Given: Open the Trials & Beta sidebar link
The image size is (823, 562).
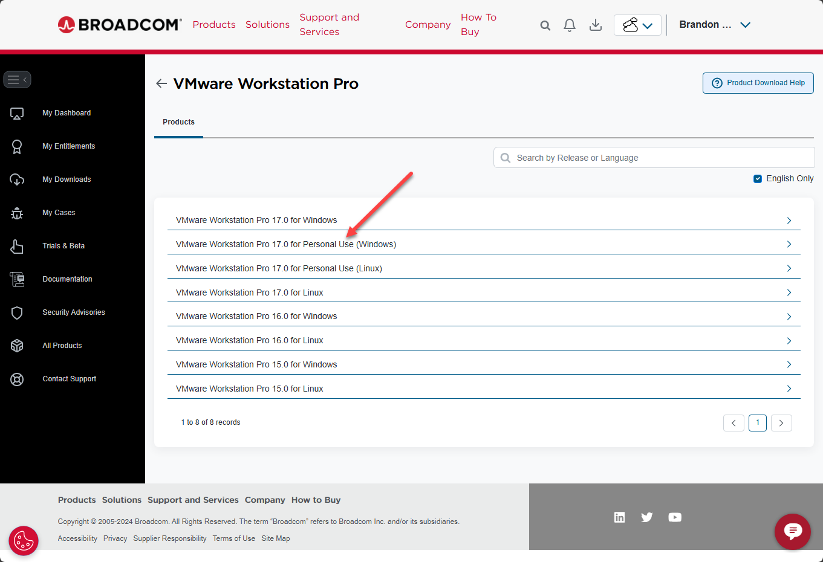Looking at the screenshot, I should click(63, 246).
